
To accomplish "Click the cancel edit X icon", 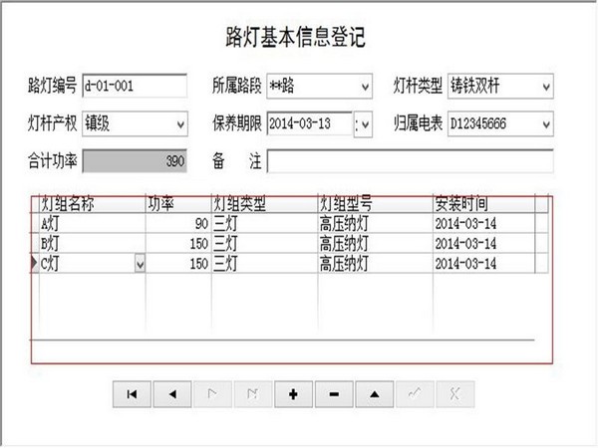I will point(453,394).
